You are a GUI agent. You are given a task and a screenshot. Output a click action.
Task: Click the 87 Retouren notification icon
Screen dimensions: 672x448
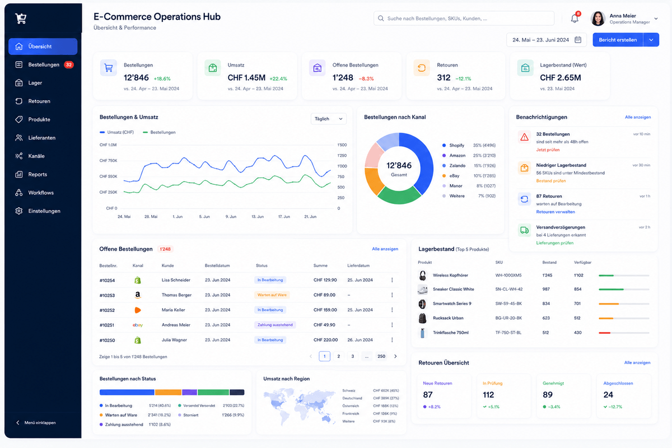click(524, 199)
